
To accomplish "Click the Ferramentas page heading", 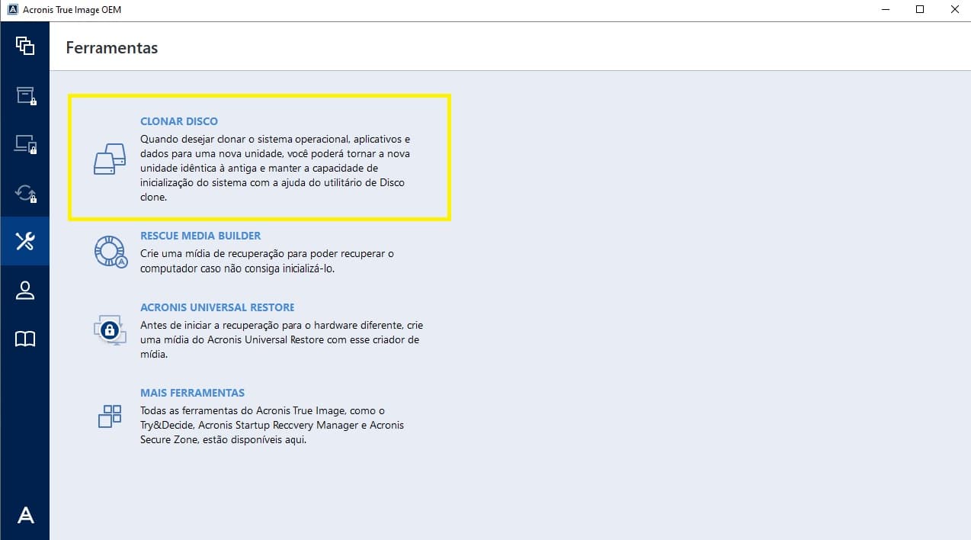I will click(112, 47).
